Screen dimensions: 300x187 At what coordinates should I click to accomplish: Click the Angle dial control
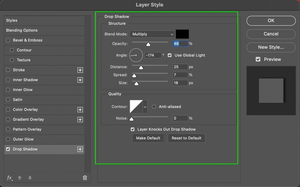(x=136, y=55)
